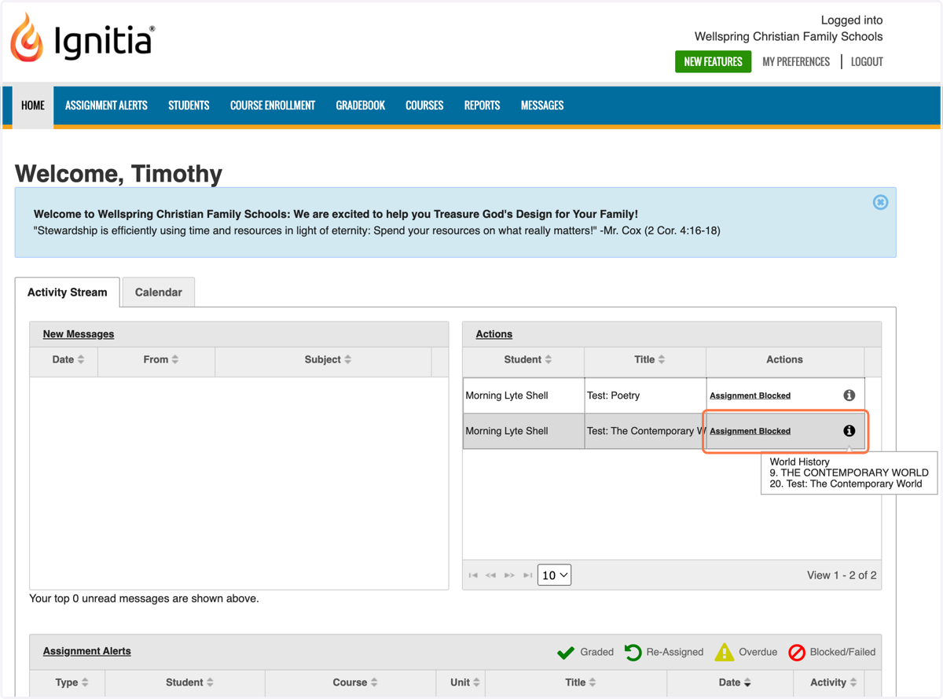
Task: Open My Preferences
Action: 796,61
